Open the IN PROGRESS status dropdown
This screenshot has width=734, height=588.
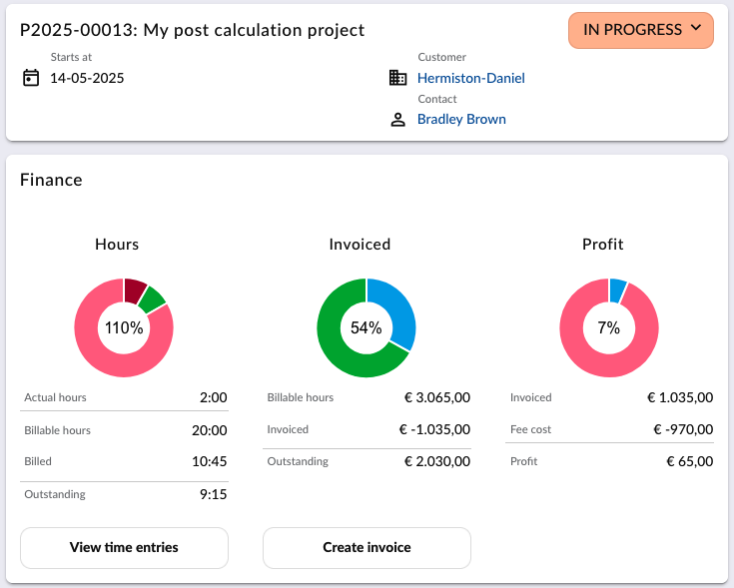pyautogui.click(x=641, y=30)
